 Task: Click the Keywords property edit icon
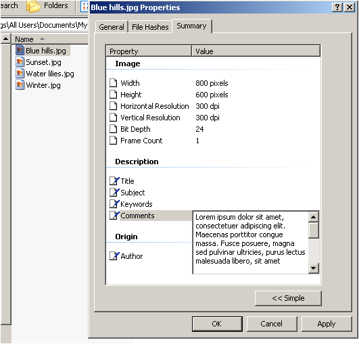point(114,203)
